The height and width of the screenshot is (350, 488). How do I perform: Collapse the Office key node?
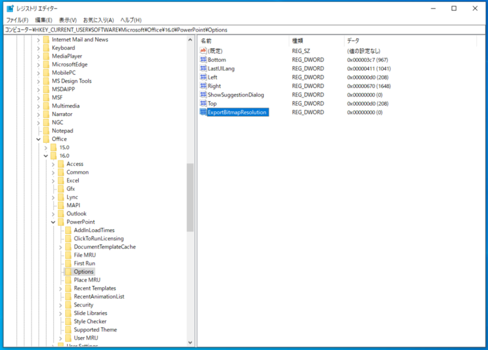click(38, 139)
